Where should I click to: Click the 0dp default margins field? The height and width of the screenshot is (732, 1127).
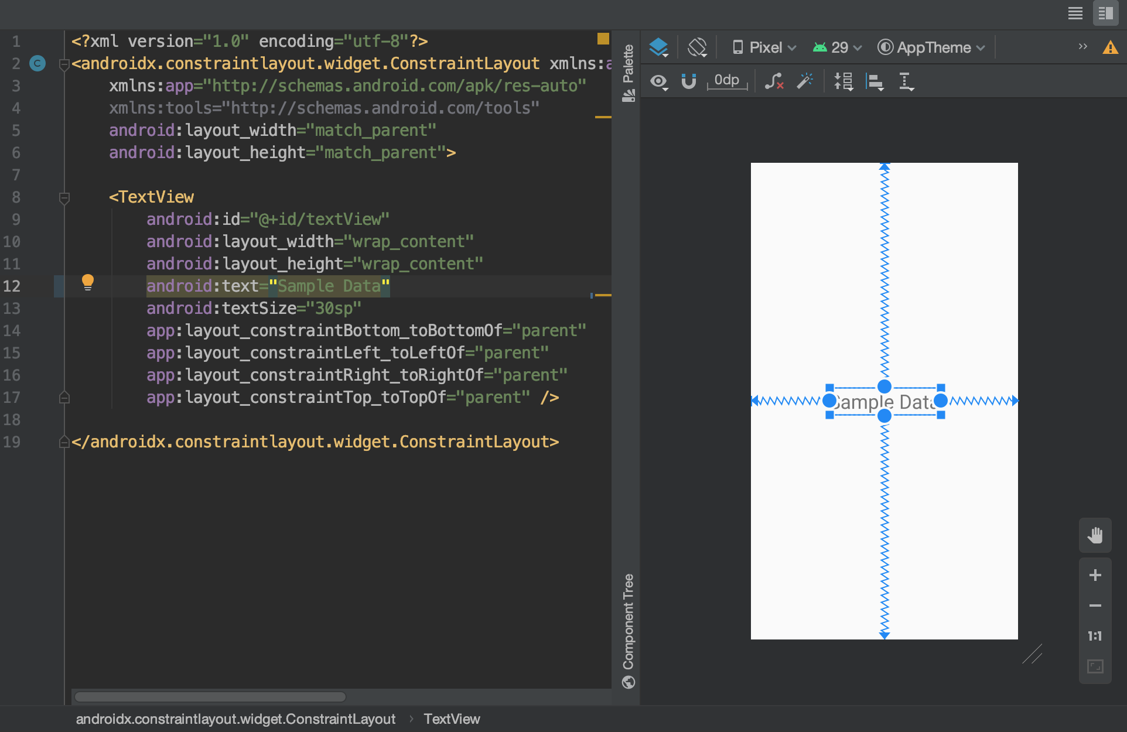[727, 81]
